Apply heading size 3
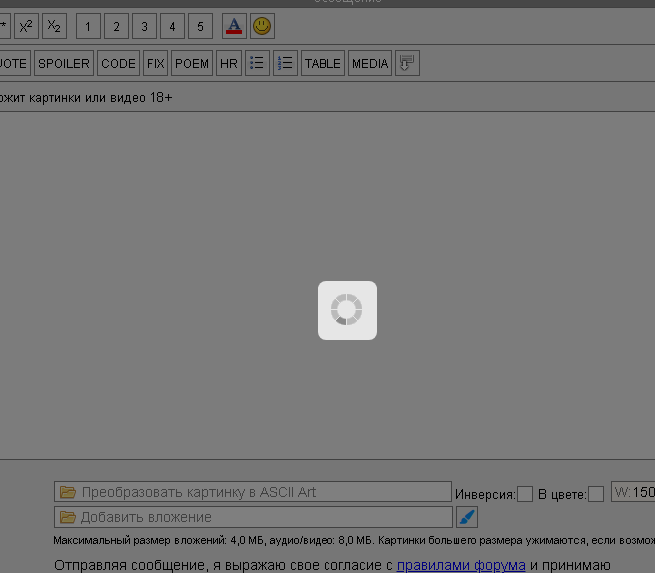Viewport: 655px width, 573px height. click(x=144, y=27)
